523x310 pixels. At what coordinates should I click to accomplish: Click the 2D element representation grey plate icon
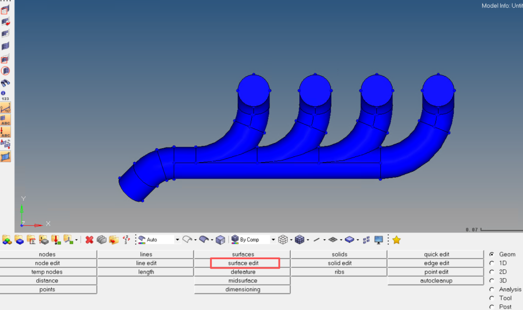[x=333, y=240]
